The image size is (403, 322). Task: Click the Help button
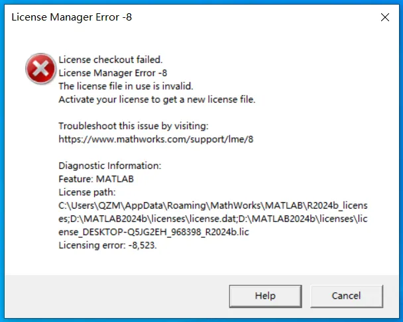click(265, 295)
